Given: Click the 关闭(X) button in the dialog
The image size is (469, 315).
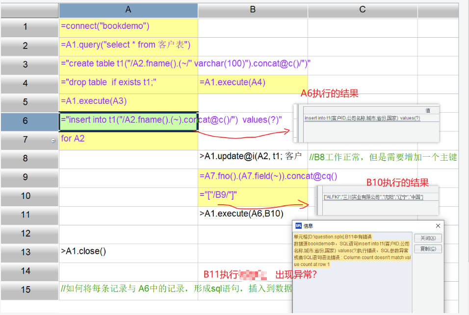Looking at the screenshot, I should [x=428, y=238].
